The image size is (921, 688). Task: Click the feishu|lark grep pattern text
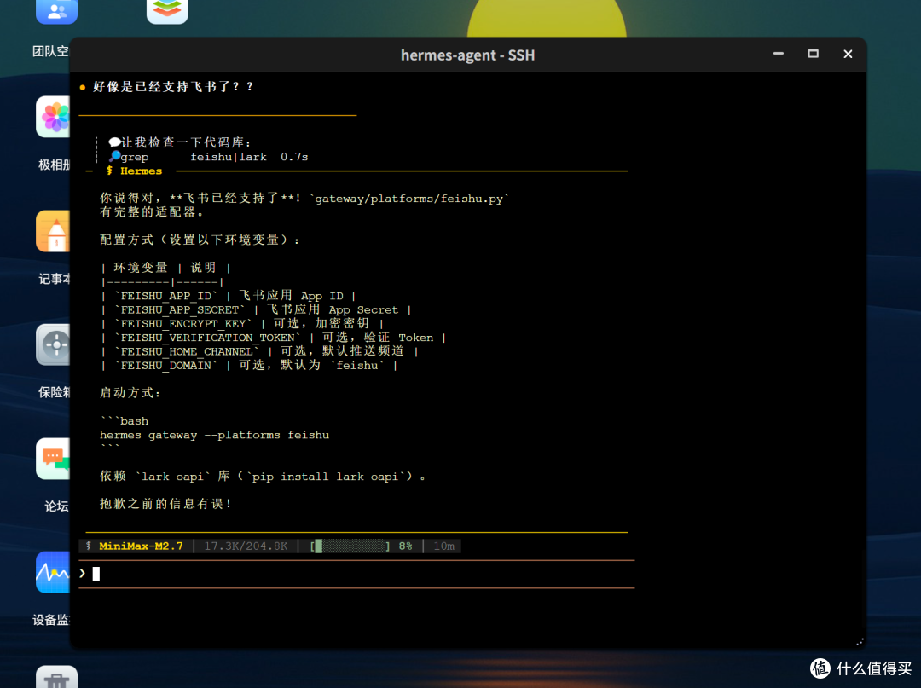point(229,157)
